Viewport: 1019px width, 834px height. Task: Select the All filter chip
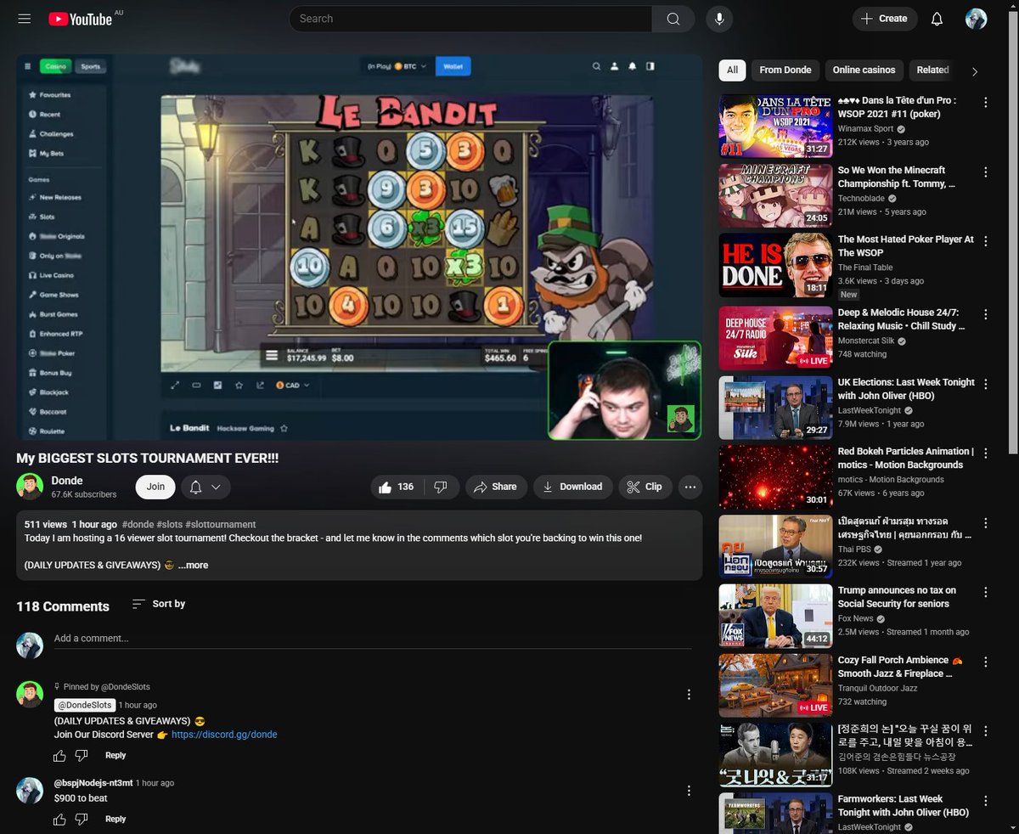point(732,70)
